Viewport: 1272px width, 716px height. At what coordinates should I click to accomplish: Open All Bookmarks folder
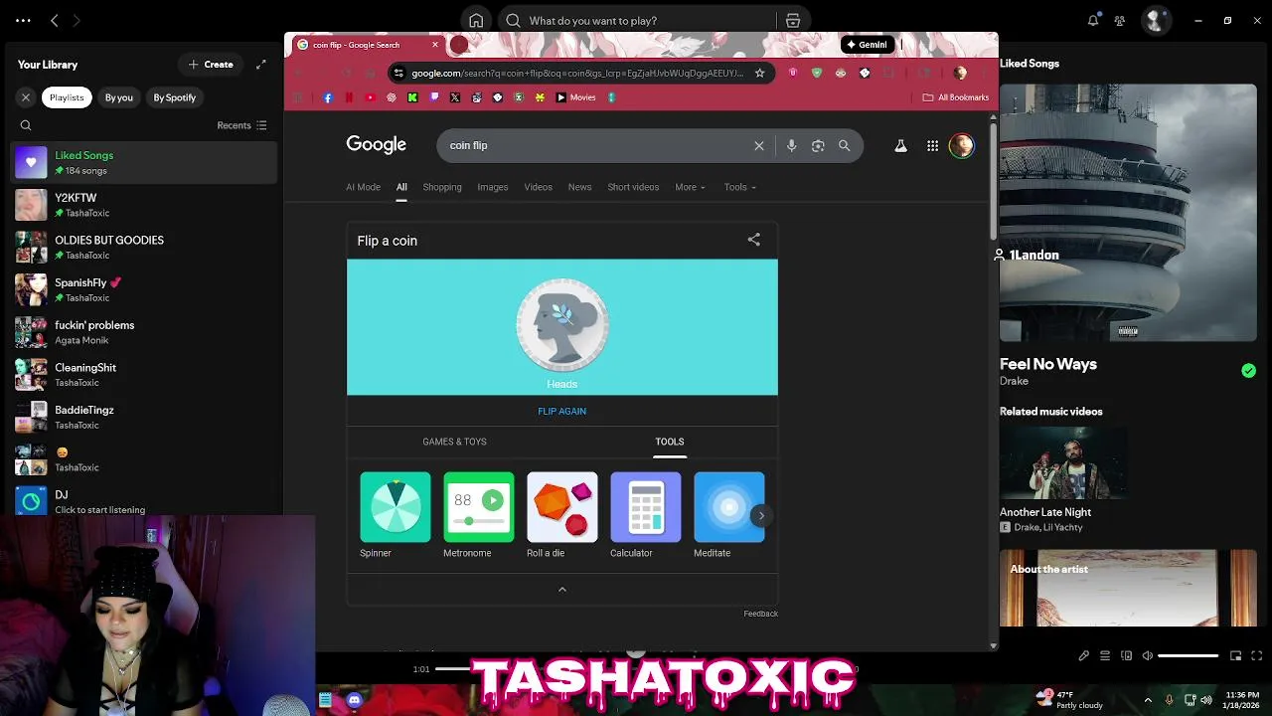(x=956, y=97)
